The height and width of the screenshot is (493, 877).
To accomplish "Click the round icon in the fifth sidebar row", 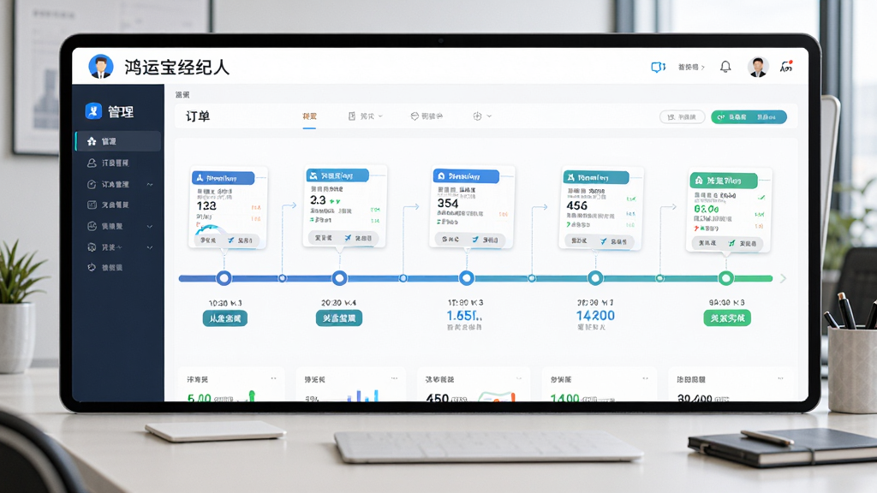I will (x=92, y=226).
